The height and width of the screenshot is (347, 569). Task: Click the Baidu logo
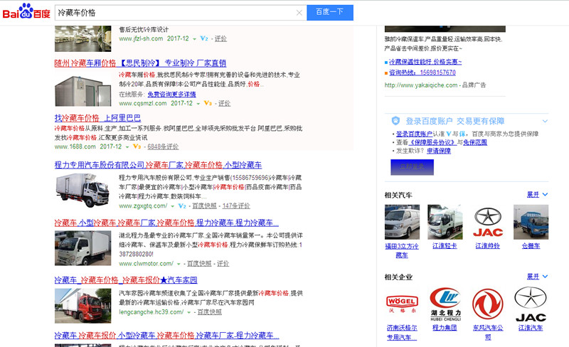tap(26, 13)
